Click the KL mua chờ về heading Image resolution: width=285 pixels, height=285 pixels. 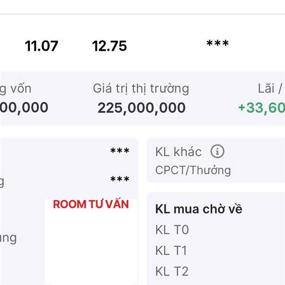(199, 209)
